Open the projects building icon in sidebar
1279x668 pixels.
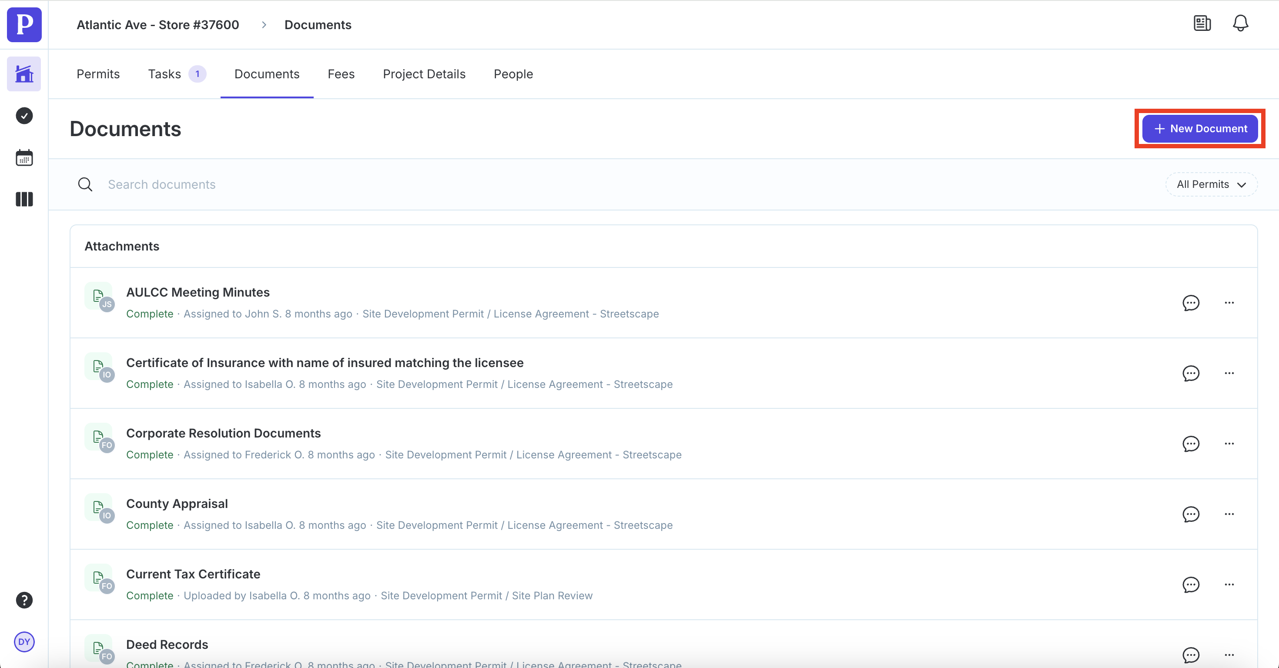pos(24,74)
